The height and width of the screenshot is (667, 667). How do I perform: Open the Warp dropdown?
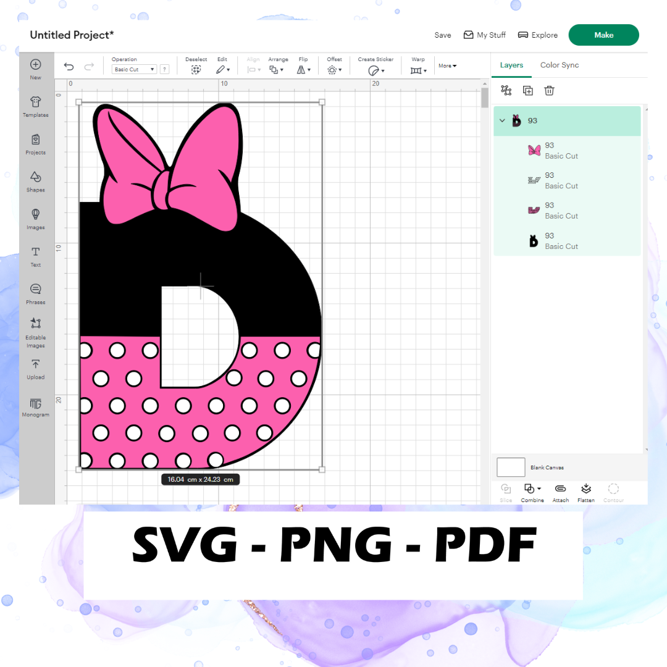tap(419, 70)
